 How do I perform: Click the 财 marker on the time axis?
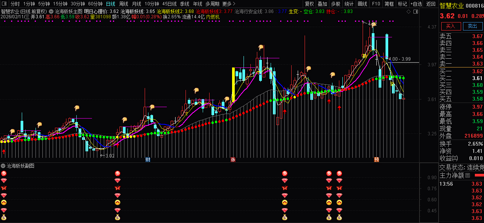point(148,160)
